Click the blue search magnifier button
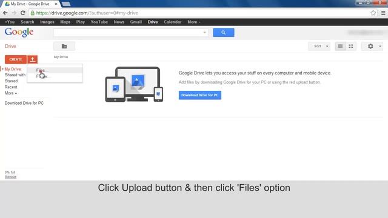This screenshot has height=218, width=388. [x=224, y=32]
